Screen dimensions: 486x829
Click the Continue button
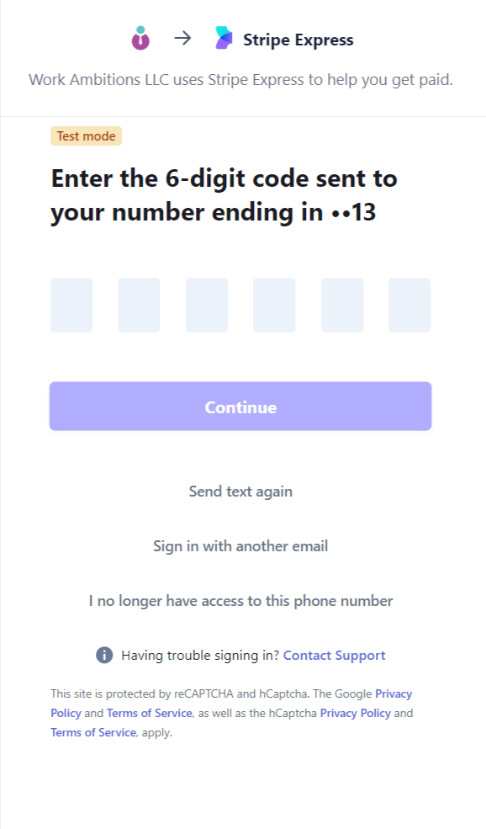tap(240, 406)
